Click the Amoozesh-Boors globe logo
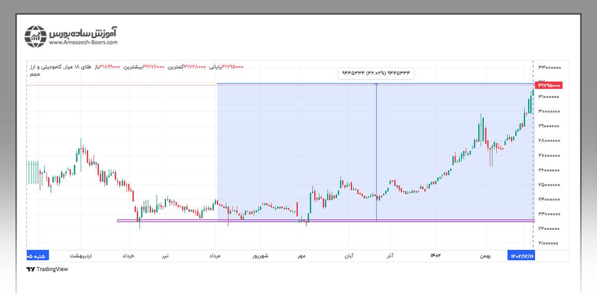 (36, 36)
